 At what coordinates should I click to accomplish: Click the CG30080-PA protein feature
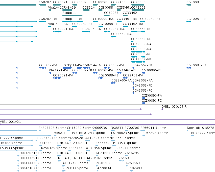tap(143, 98)
